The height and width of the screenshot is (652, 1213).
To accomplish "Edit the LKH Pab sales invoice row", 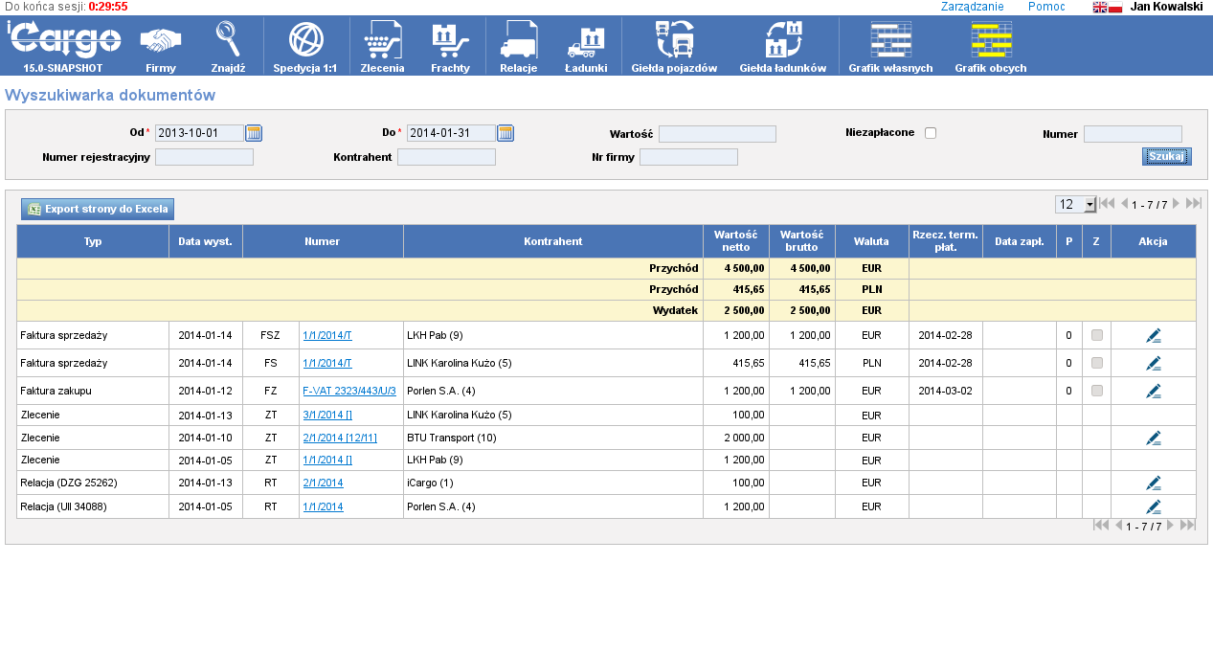I will (1153, 336).
